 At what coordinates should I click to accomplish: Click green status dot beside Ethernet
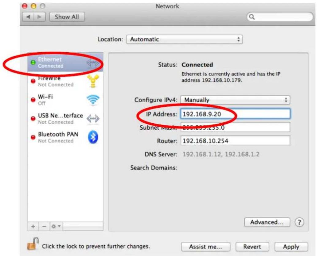click(x=33, y=62)
